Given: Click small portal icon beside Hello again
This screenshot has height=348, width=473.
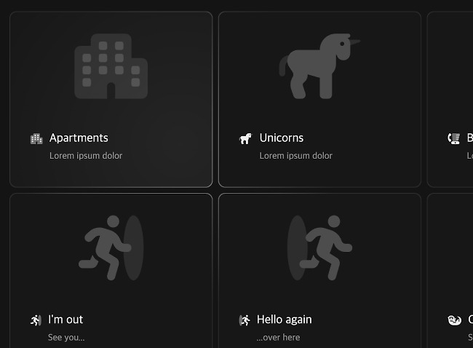Looking at the screenshot, I should (x=245, y=320).
